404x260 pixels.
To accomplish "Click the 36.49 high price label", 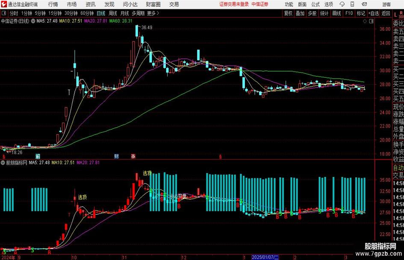I will pyautogui.click(x=147, y=27).
